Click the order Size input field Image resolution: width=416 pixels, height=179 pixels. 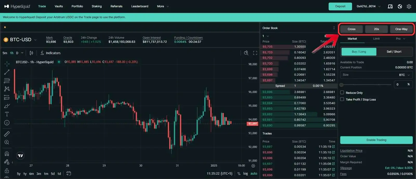pyautogui.click(x=376, y=75)
